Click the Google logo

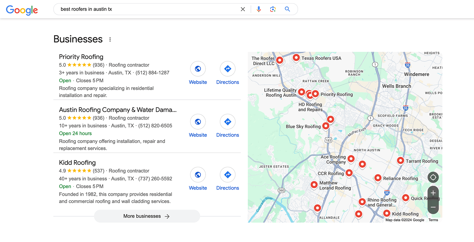tap(22, 10)
